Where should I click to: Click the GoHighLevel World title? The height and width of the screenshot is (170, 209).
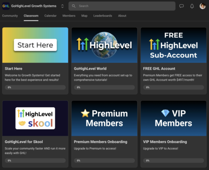coord(90,68)
